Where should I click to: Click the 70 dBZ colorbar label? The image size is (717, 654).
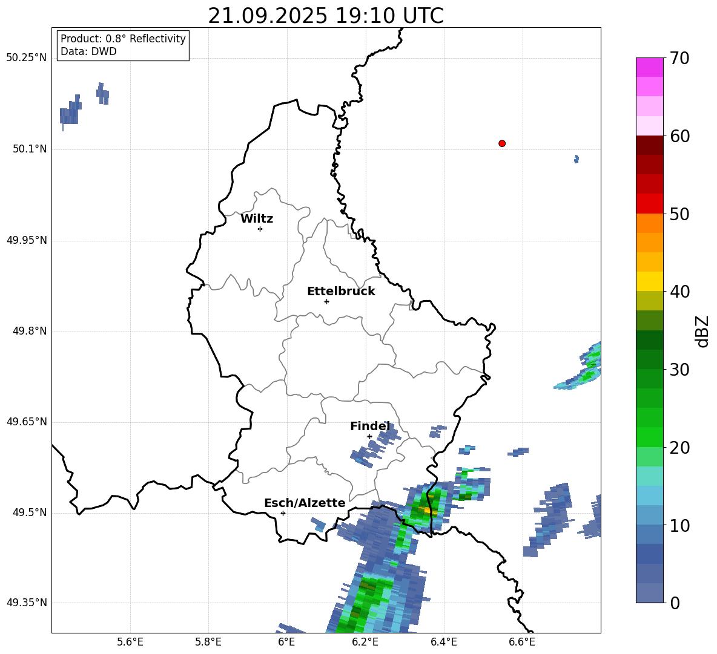tap(679, 58)
